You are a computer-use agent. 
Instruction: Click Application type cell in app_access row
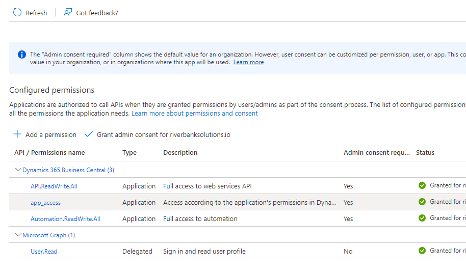[x=139, y=203]
